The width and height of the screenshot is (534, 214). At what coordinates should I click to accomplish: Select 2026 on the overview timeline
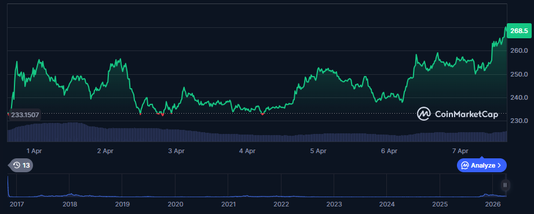click(493, 205)
